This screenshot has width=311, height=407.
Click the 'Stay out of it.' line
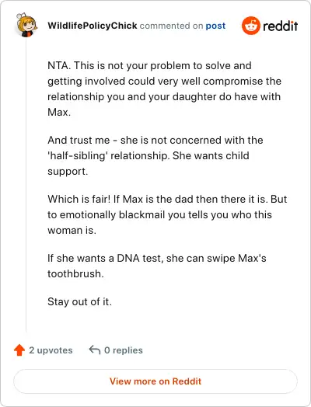79,301
